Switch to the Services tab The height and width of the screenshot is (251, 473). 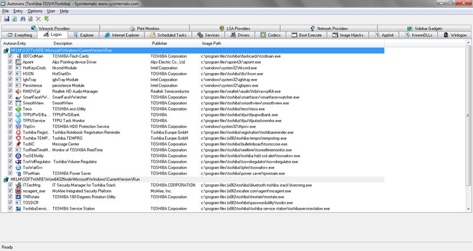(209, 35)
